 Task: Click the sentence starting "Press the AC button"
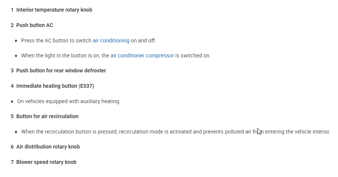[56, 40]
